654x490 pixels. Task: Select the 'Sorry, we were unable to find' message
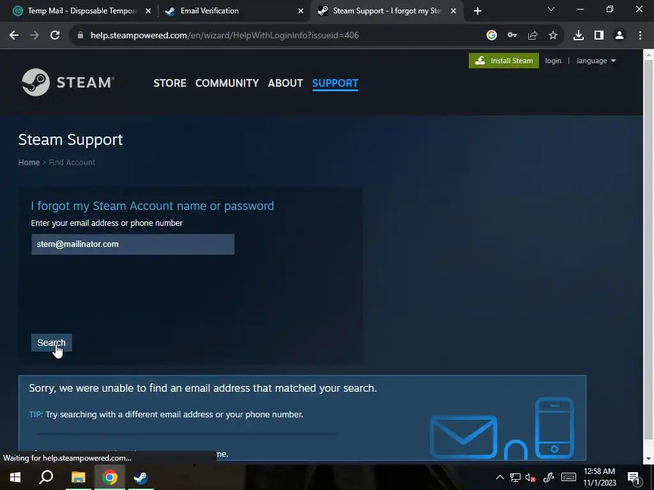pyautogui.click(x=202, y=388)
